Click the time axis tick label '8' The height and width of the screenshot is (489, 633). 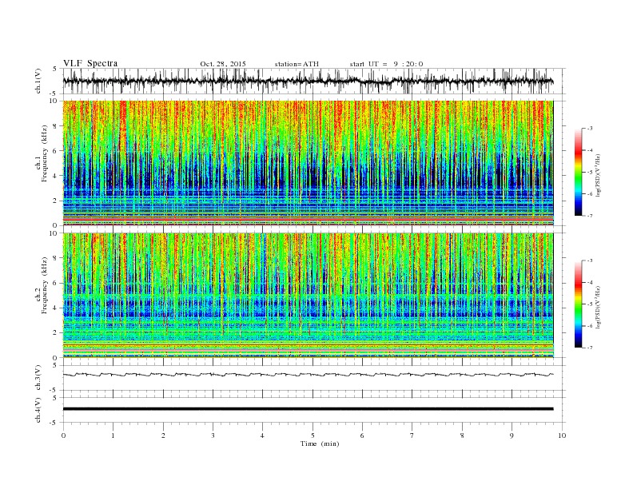click(462, 435)
